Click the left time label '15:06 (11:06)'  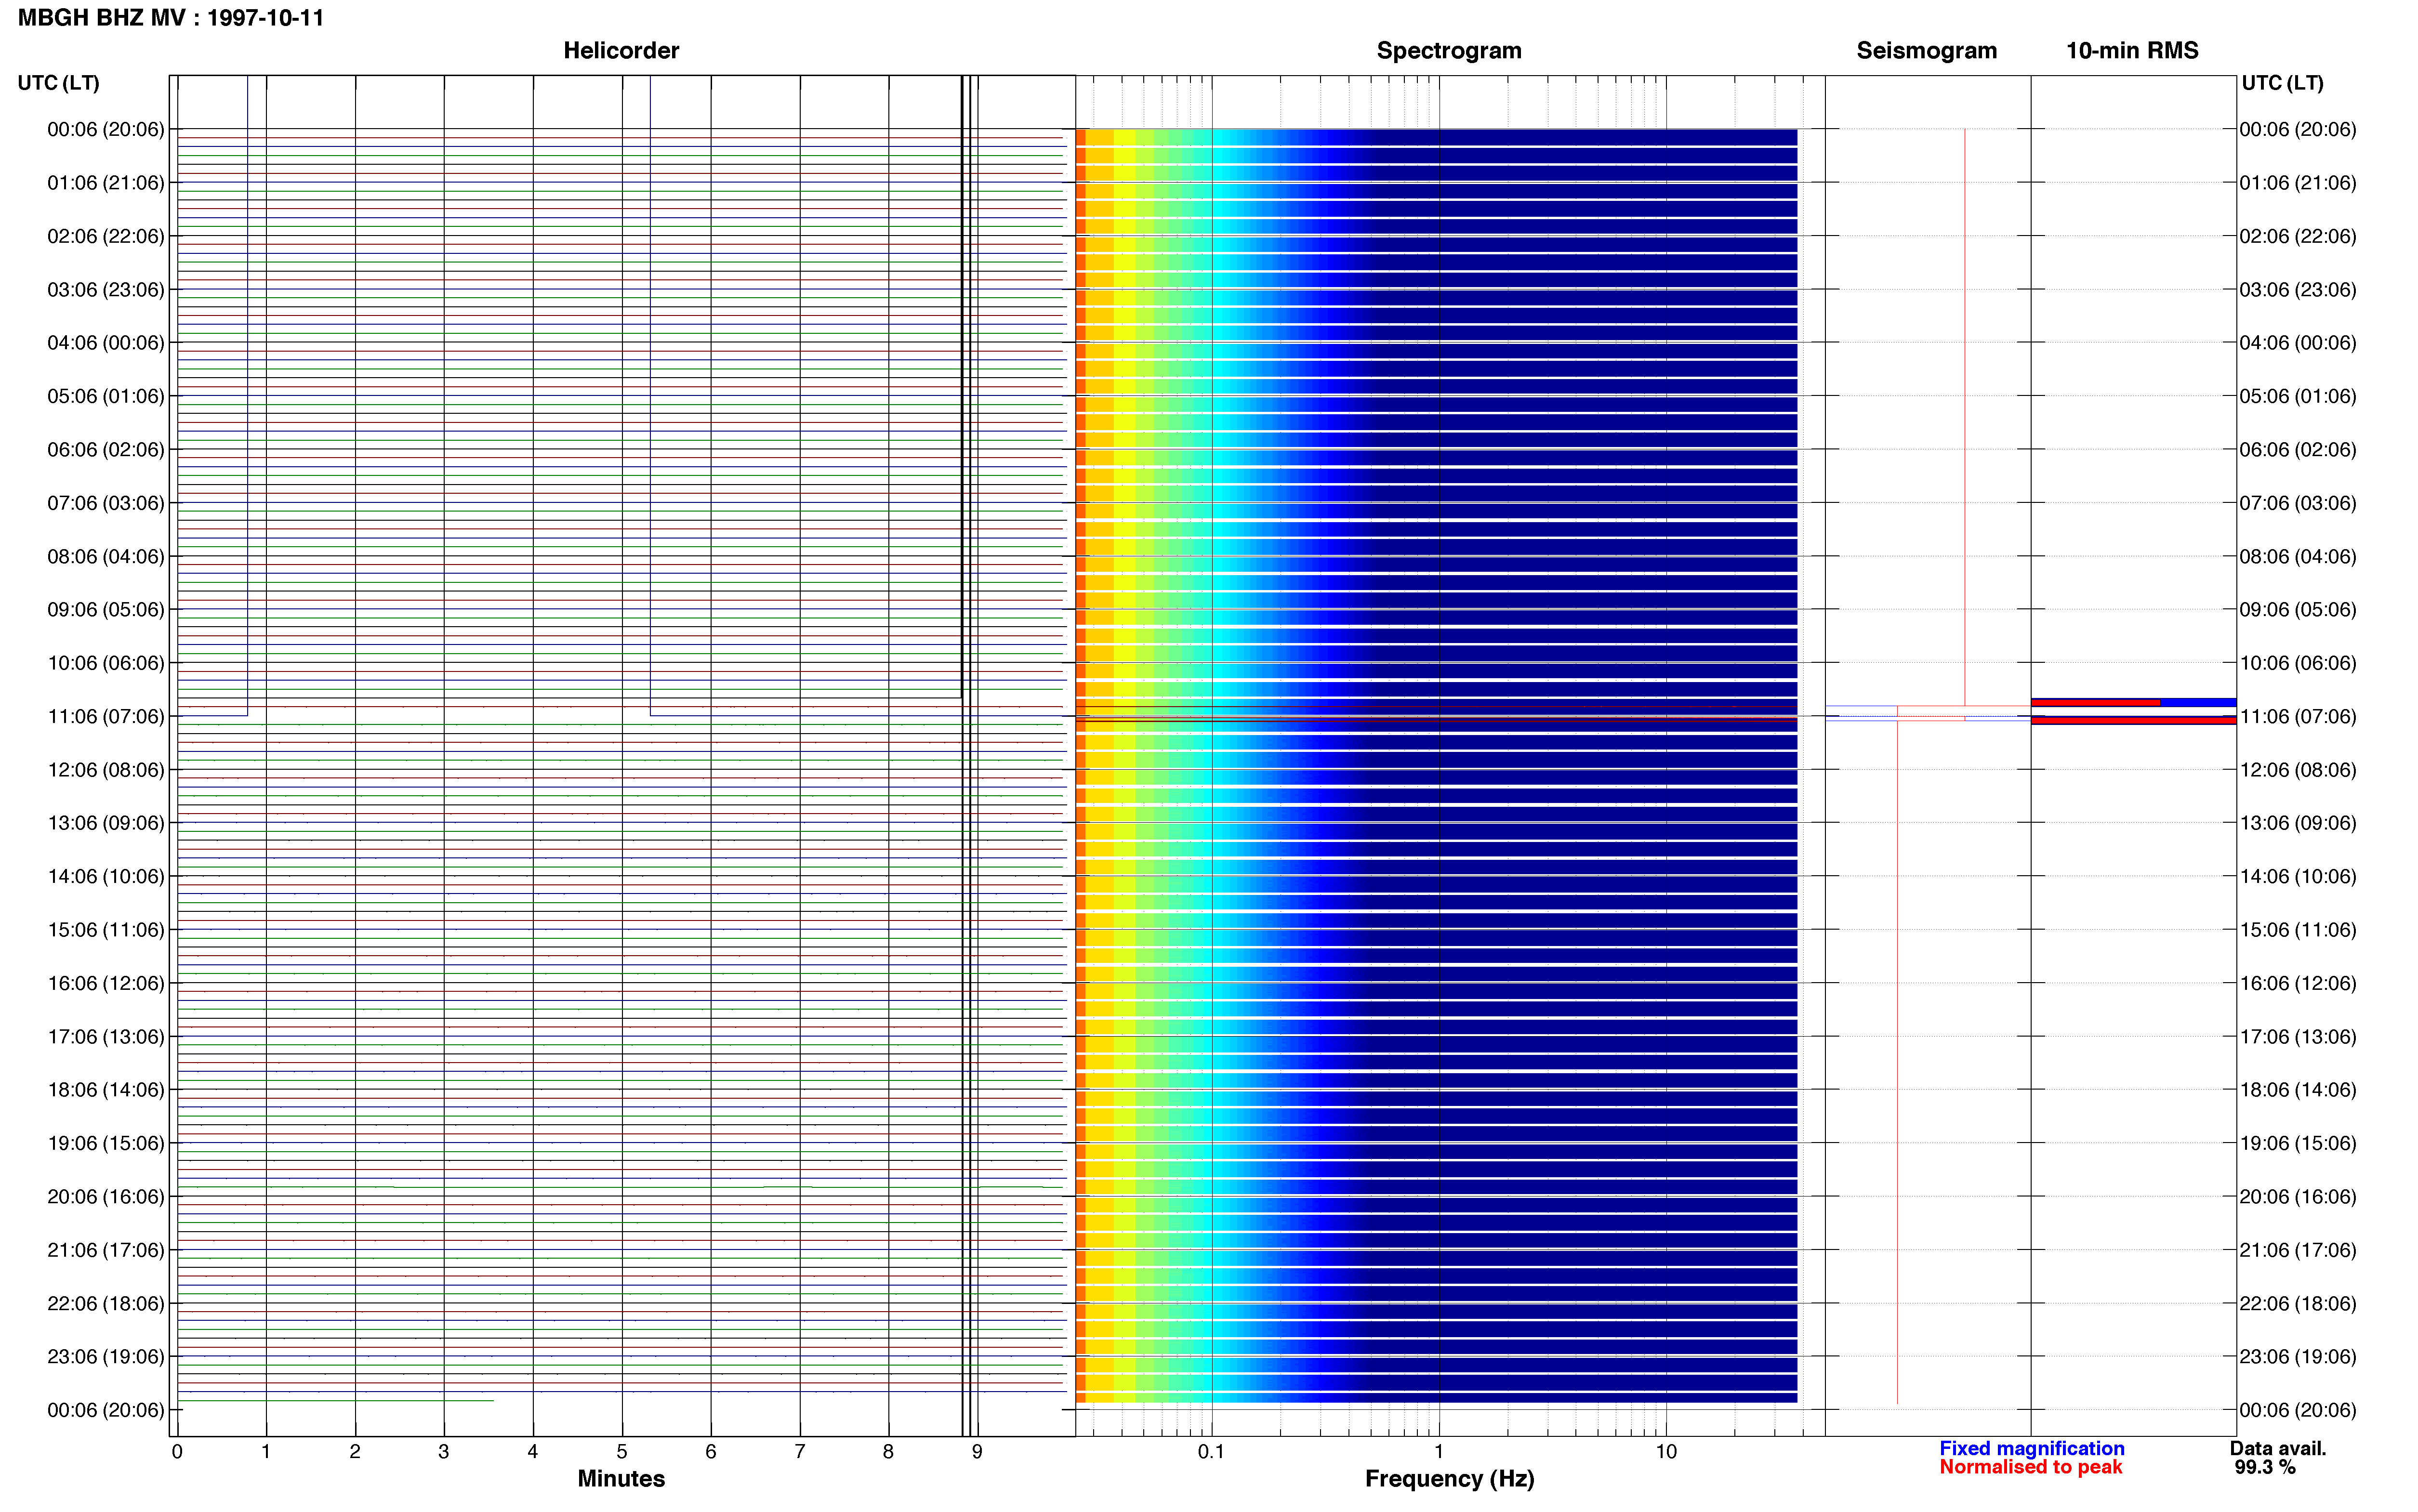(x=106, y=930)
